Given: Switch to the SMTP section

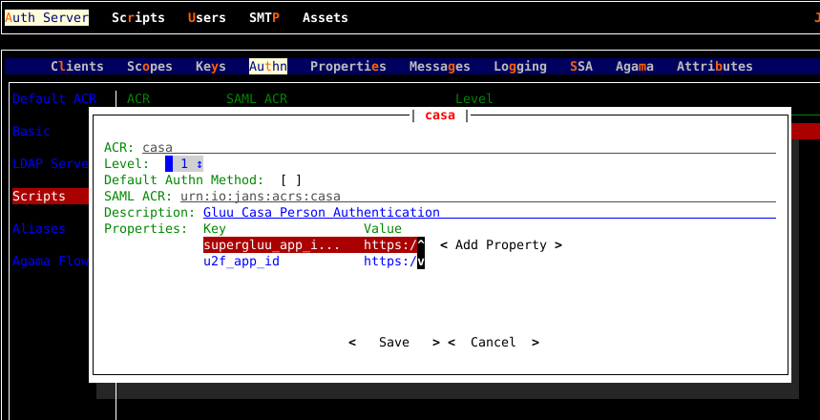Looking at the screenshot, I should [263, 17].
